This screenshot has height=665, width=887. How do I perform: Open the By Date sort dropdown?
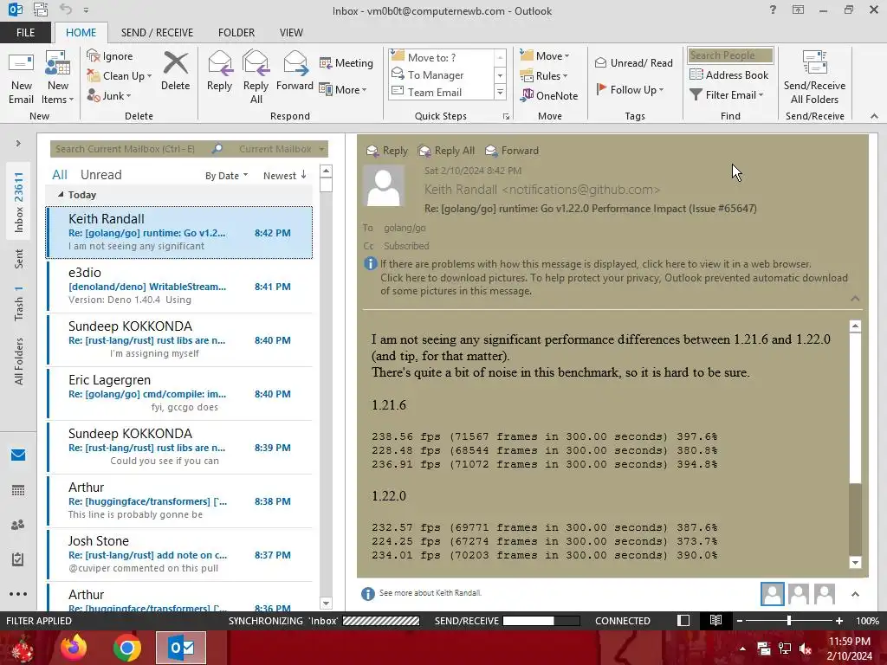(226, 176)
